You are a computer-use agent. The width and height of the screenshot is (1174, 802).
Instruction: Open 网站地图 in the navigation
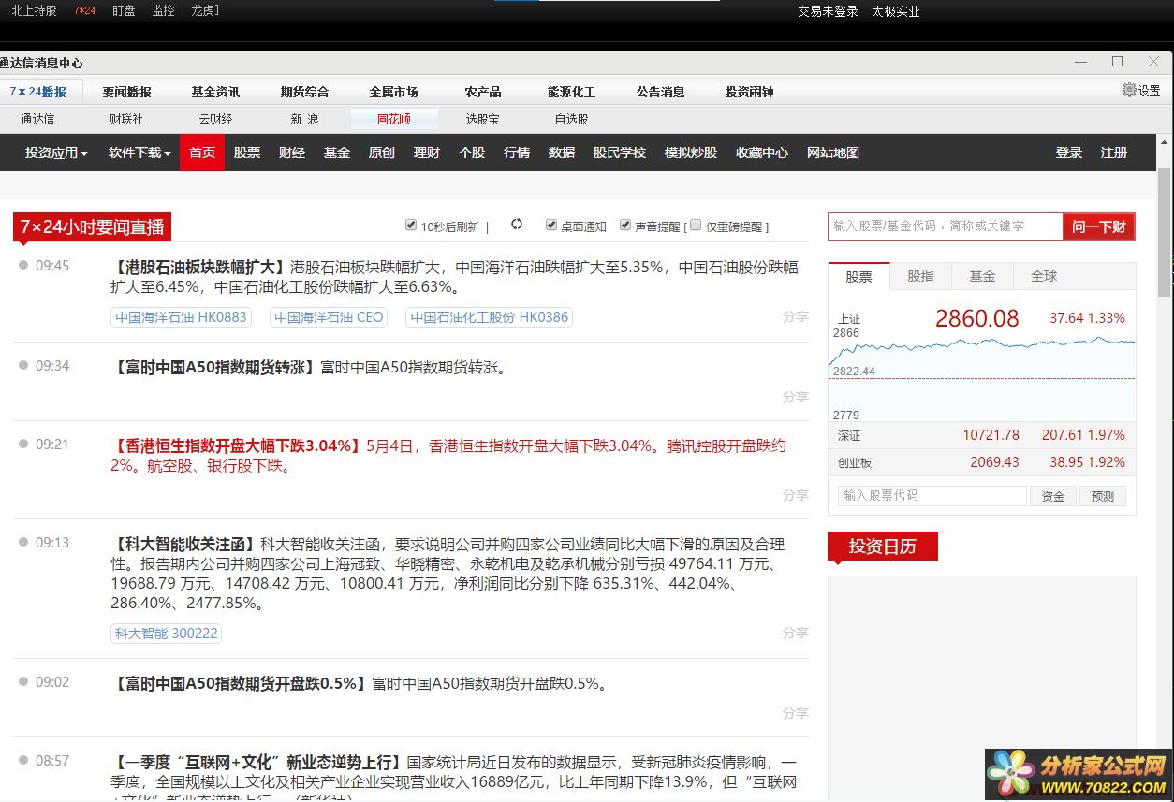click(833, 153)
